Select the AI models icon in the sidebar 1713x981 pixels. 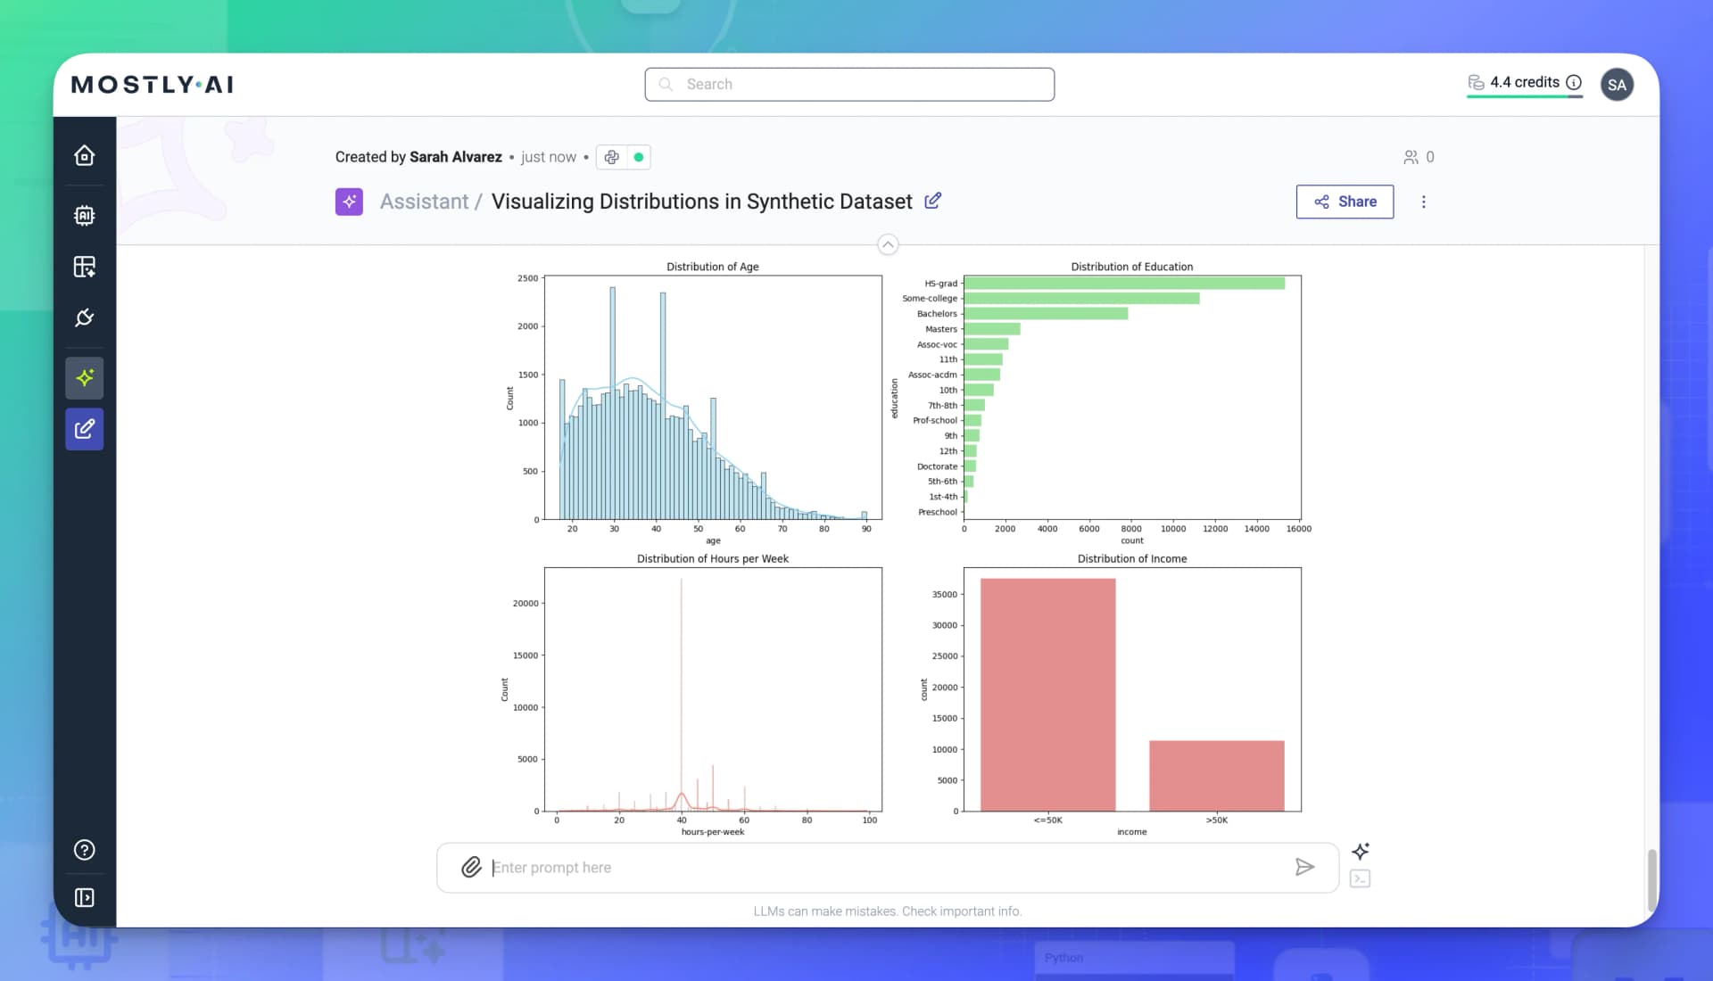coord(84,215)
